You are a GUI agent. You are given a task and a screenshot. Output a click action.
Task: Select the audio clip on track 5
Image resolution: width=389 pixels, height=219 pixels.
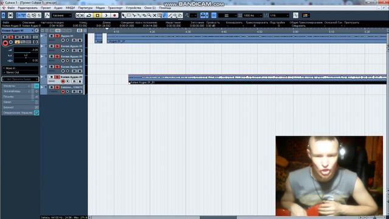coord(257,79)
